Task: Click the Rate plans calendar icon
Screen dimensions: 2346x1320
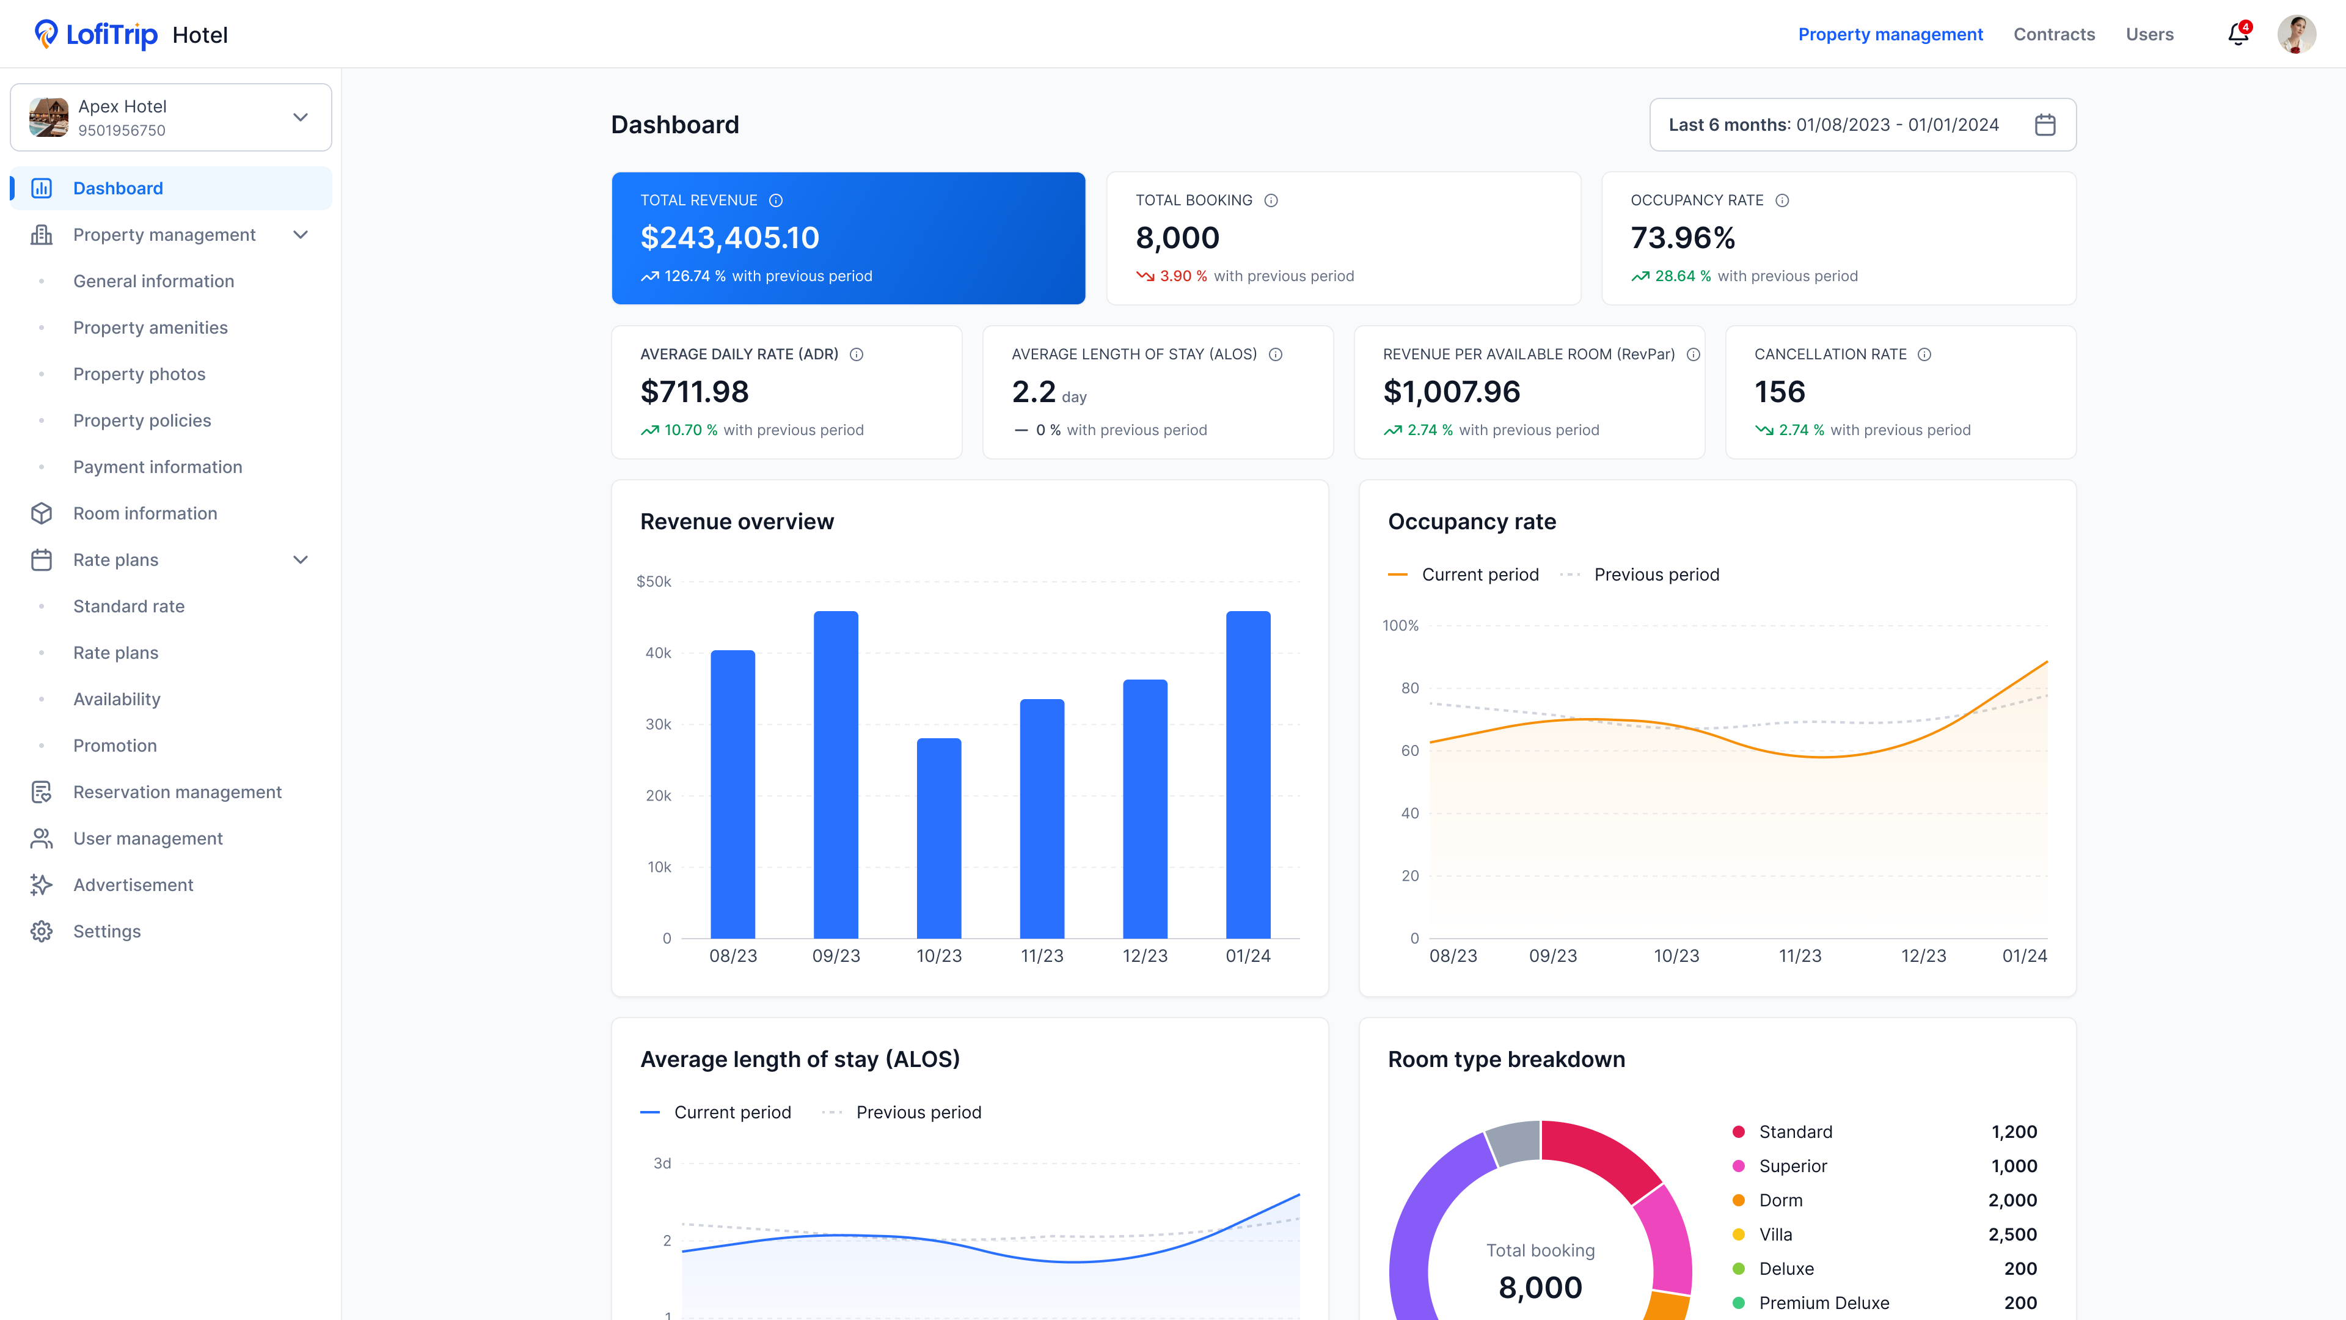Action: (x=42, y=560)
